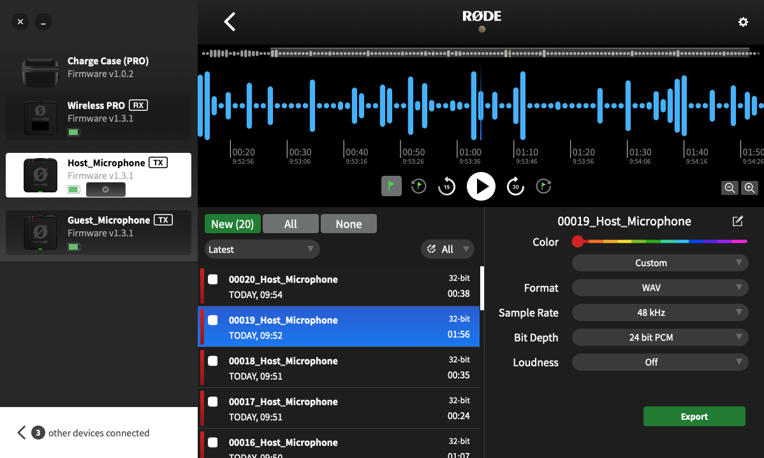The image size is (764, 458).
Task: Select recording 00020_Host_Microphone title
Action: tap(283, 280)
